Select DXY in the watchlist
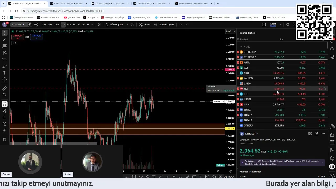The width and height of the screenshot is (336, 189). pyautogui.click(x=282, y=68)
